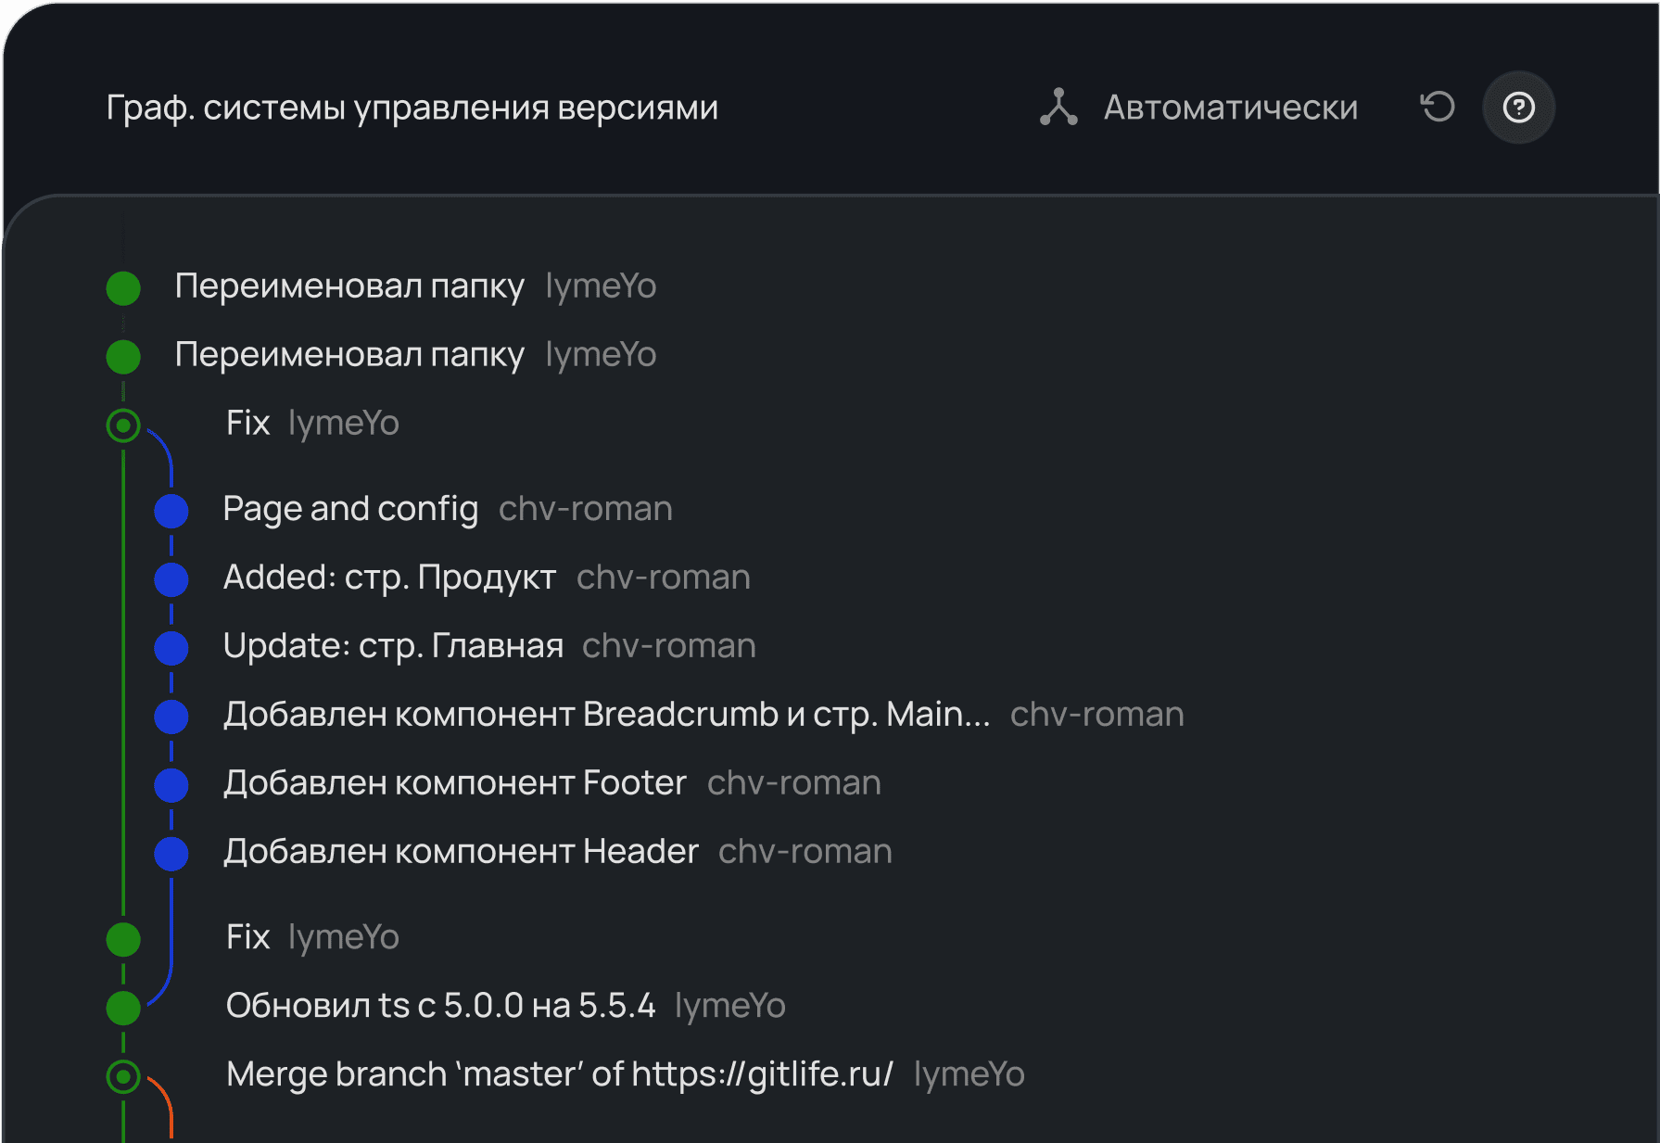Click the topmost green commit node
This screenshot has width=1660, height=1143.
(x=123, y=288)
